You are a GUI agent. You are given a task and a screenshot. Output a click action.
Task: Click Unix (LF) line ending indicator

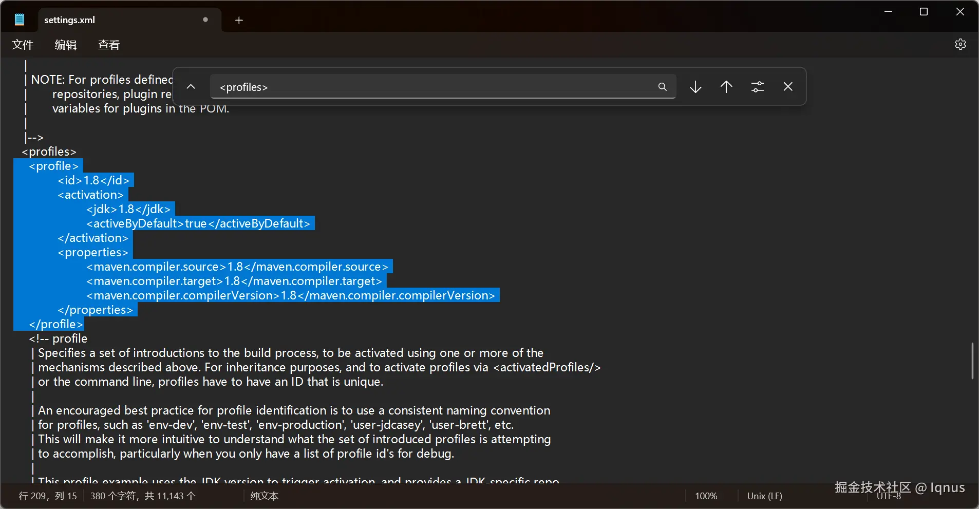coord(764,496)
